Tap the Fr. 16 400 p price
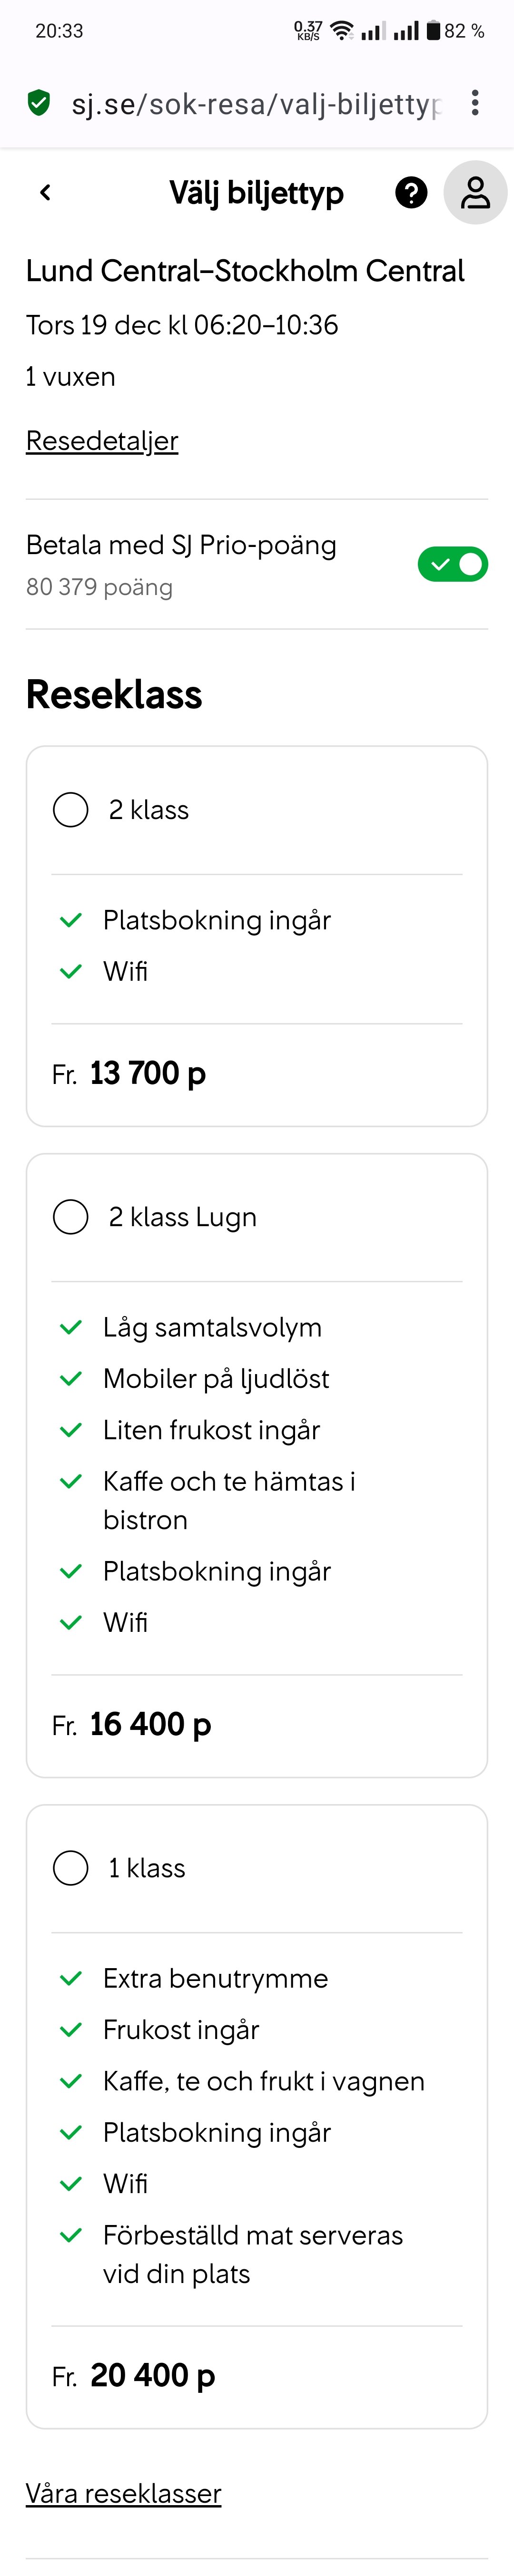The image size is (514, 2576). coord(130,1724)
